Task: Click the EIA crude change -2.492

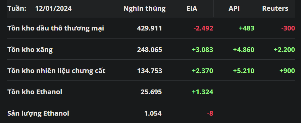Action: [203, 28]
